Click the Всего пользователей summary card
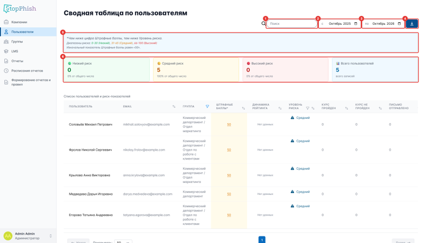Image resolution: width=425 pixels, height=243 pixels. click(375, 69)
